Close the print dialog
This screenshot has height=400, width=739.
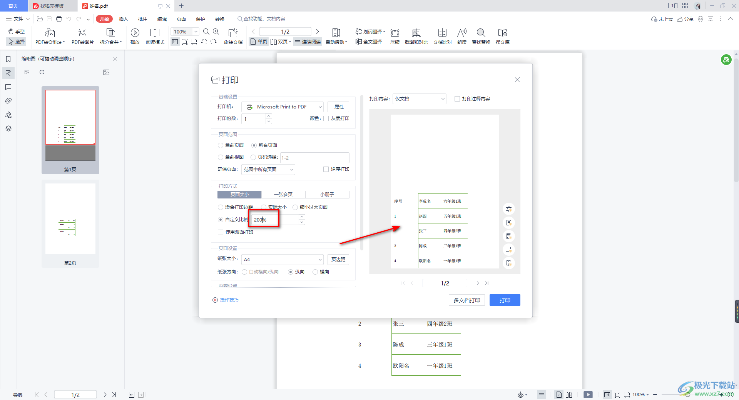point(517,80)
